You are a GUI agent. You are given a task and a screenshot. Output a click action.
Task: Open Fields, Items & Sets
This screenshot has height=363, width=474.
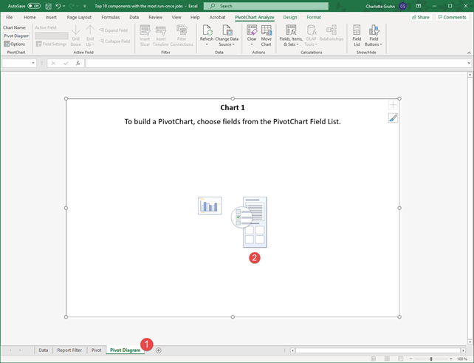point(291,35)
